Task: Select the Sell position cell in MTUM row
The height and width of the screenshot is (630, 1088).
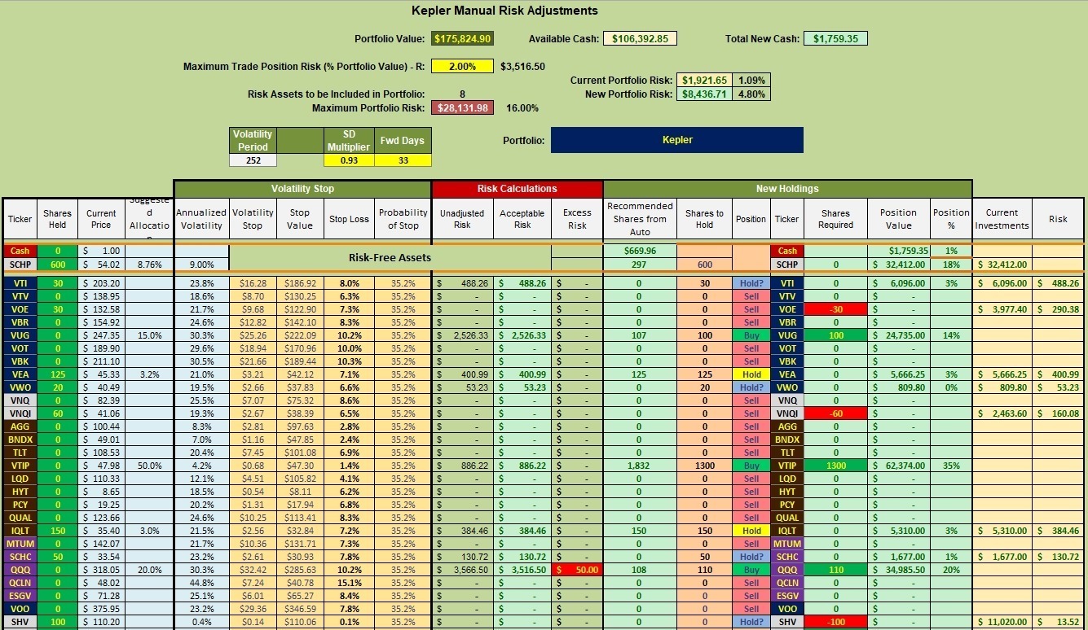Action: (751, 544)
